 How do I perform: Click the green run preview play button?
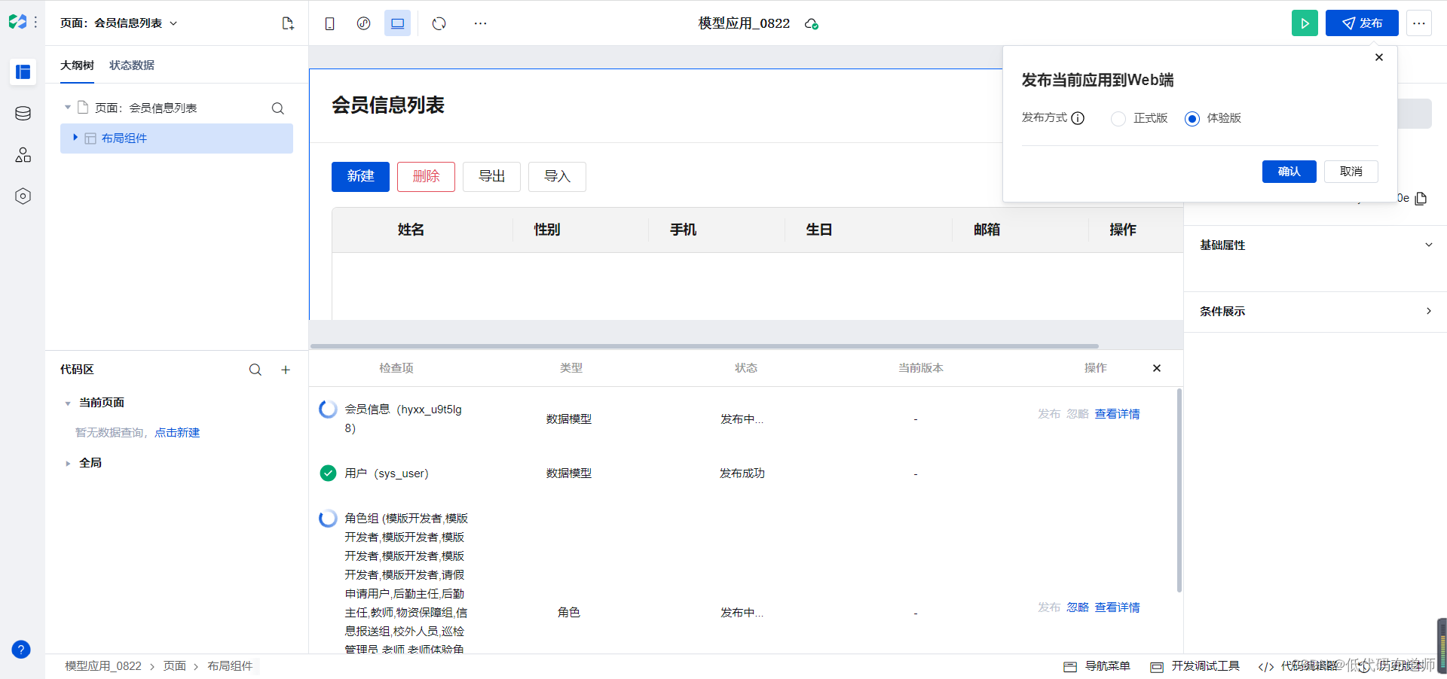click(x=1305, y=23)
